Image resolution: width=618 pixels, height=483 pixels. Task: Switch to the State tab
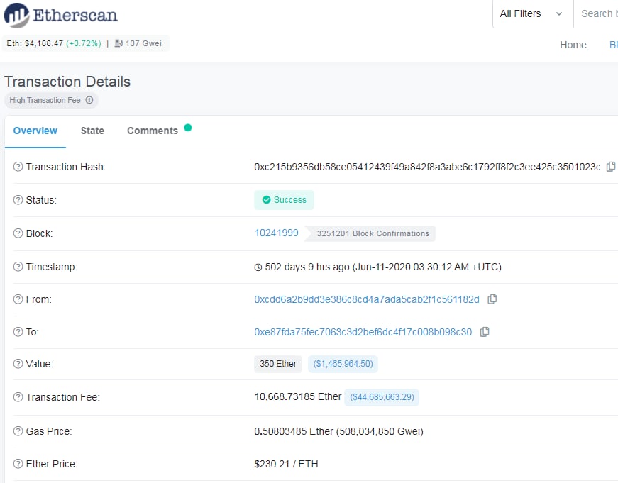pyautogui.click(x=92, y=131)
